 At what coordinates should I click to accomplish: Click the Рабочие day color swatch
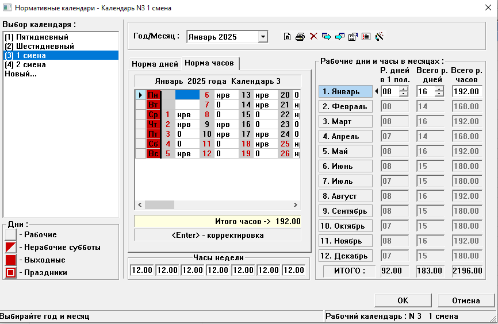[x=10, y=234]
